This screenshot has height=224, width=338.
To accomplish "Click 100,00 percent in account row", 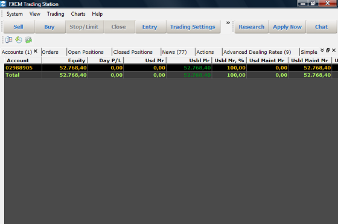I will 236,68.
